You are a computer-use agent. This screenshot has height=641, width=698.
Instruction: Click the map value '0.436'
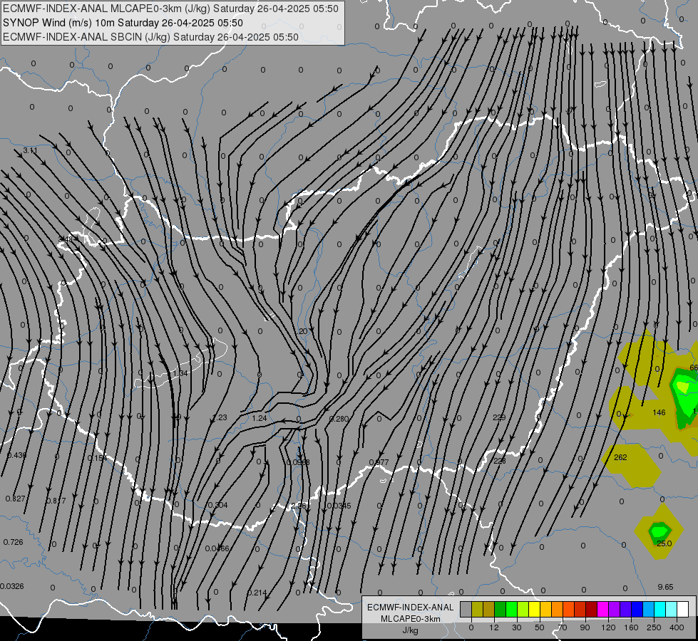17,455
